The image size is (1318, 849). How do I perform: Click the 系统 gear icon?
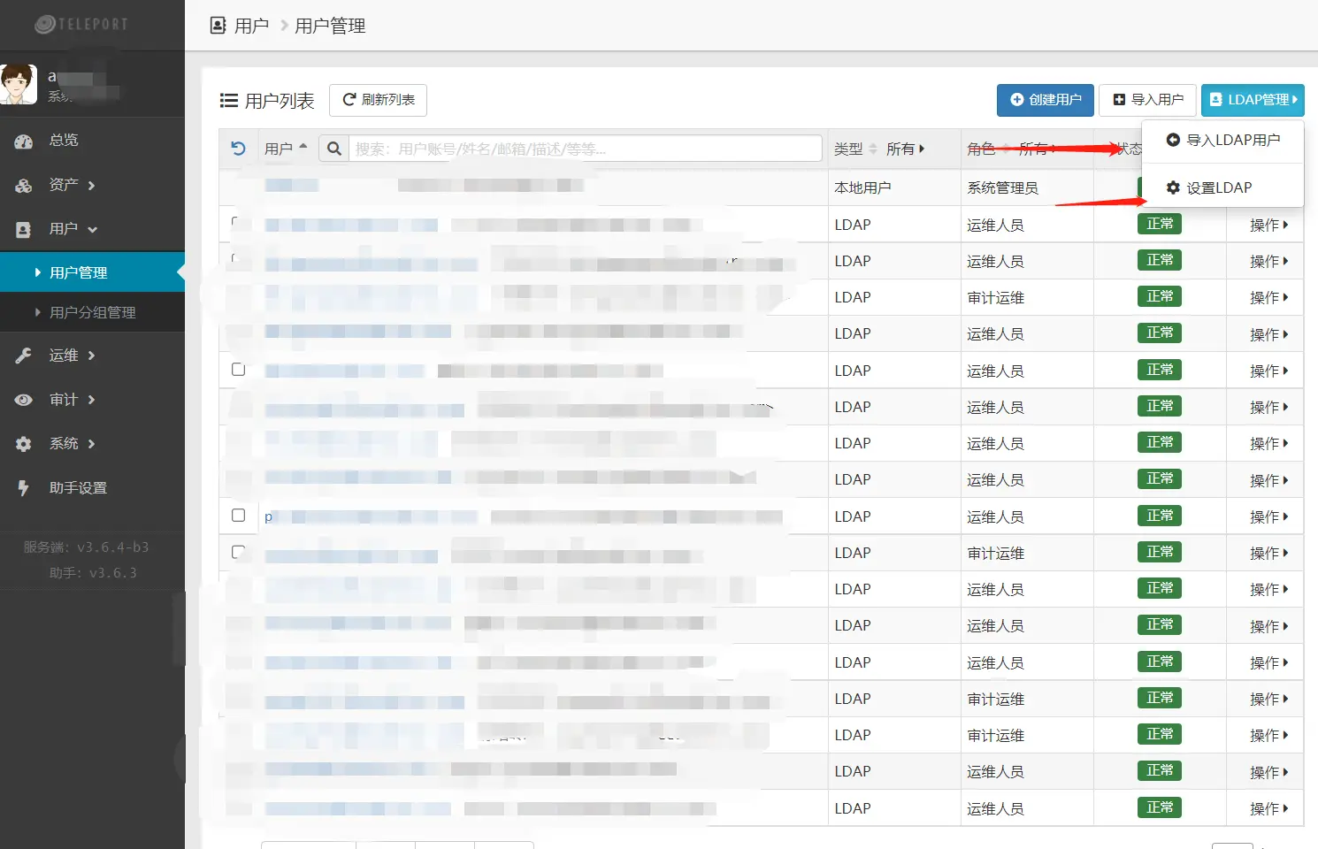pos(24,444)
